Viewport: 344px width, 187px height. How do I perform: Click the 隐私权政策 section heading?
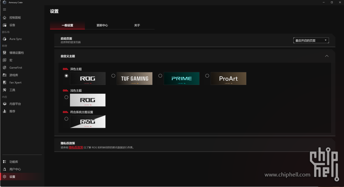pos(68,143)
